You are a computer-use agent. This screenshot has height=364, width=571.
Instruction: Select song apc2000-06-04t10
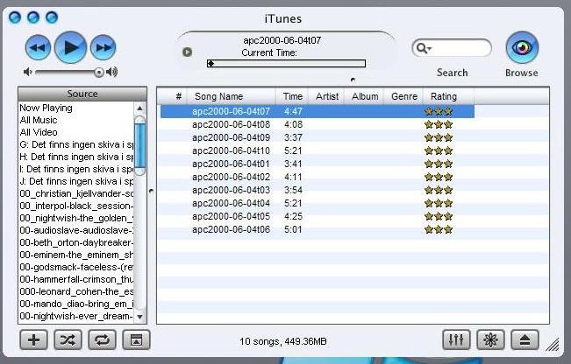(x=318, y=150)
